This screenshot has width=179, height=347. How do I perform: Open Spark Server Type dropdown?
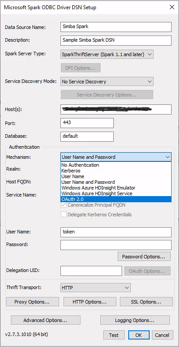[x=107, y=54]
